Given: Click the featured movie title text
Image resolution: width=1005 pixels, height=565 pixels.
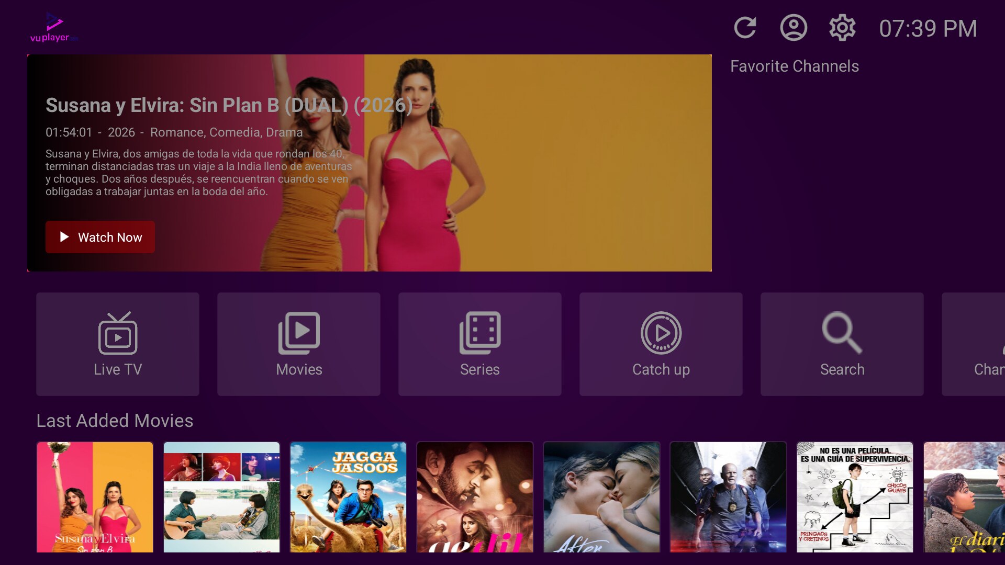Looking at the screenshot, I should tap(229, 105).
